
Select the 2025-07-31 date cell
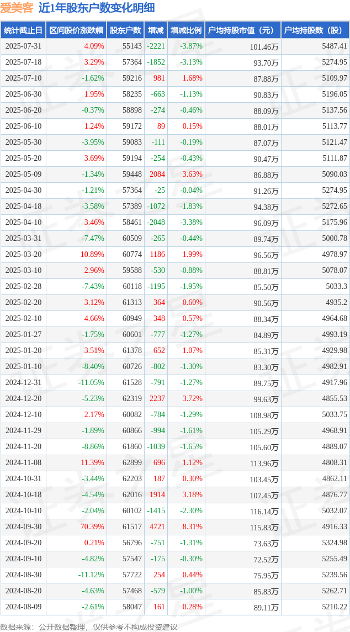tap(23, 46)
